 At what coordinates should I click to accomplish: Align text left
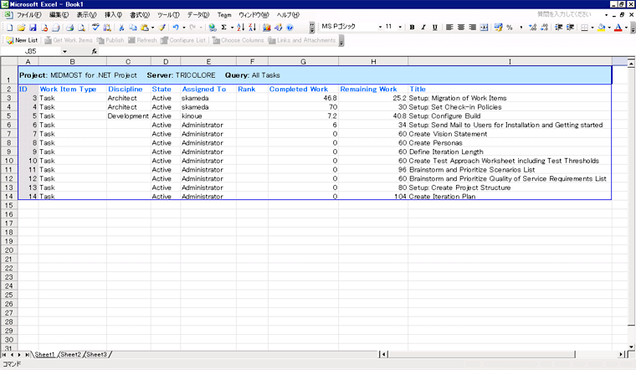(449, 27)
